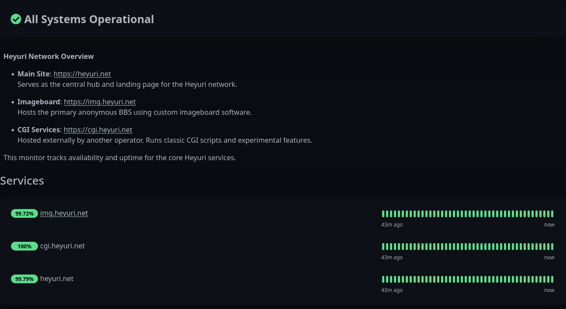Open the https://heyuri.net link
This screenshot has height=309, width=566.
[x=82, y=74]
